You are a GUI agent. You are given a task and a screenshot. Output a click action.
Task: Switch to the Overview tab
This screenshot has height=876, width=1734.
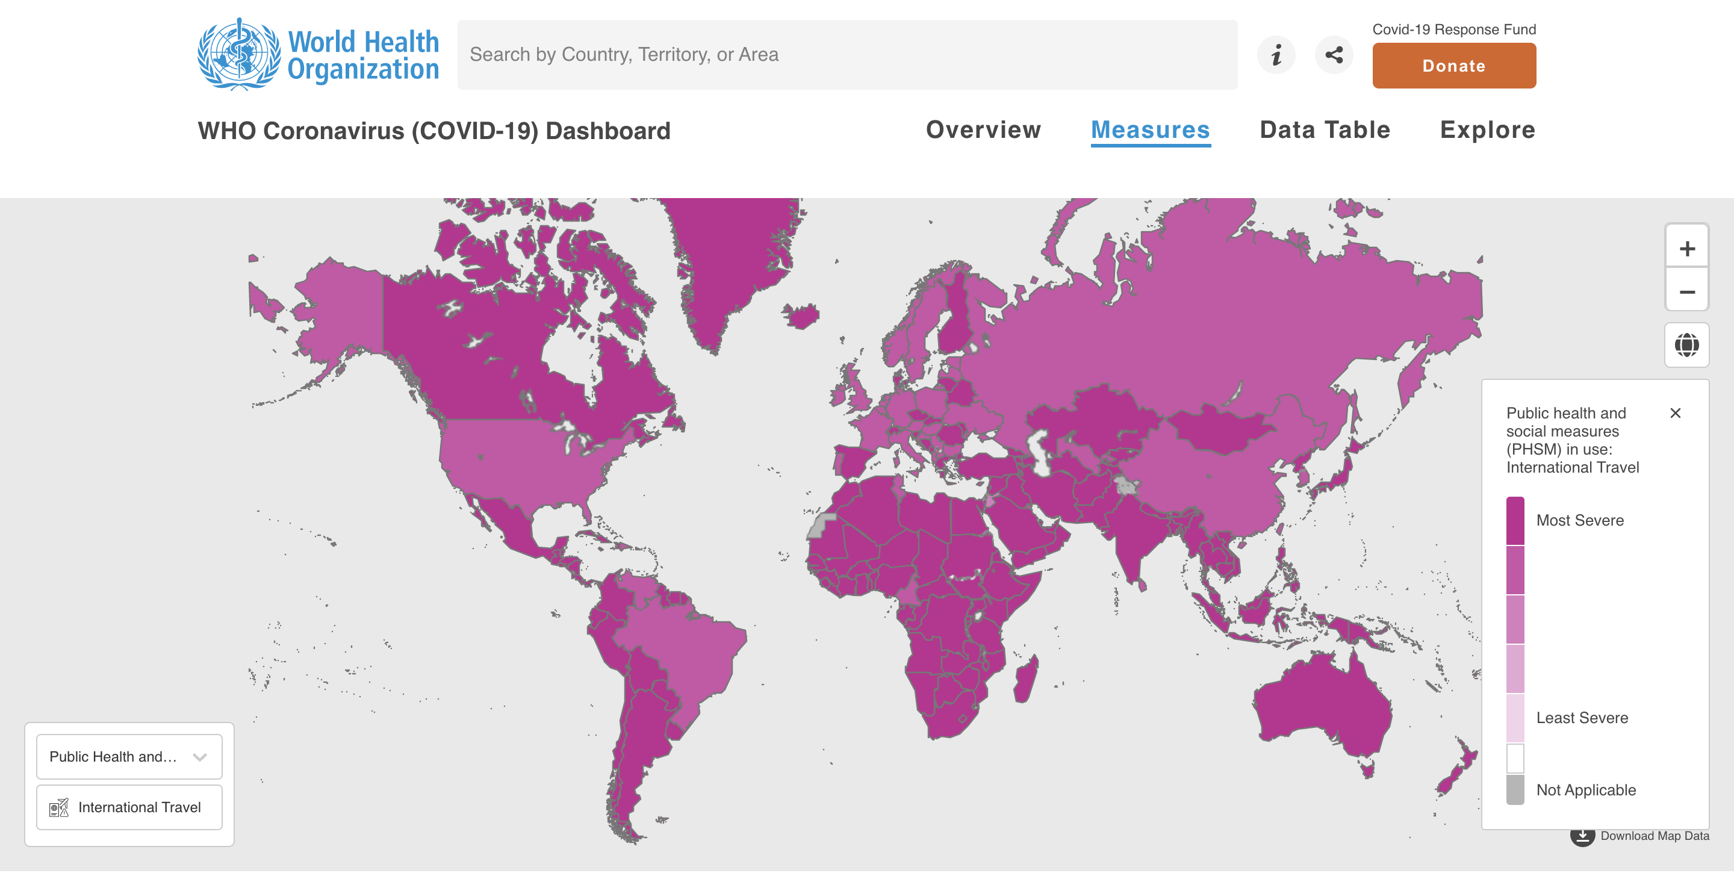click(x=983, y=130)
